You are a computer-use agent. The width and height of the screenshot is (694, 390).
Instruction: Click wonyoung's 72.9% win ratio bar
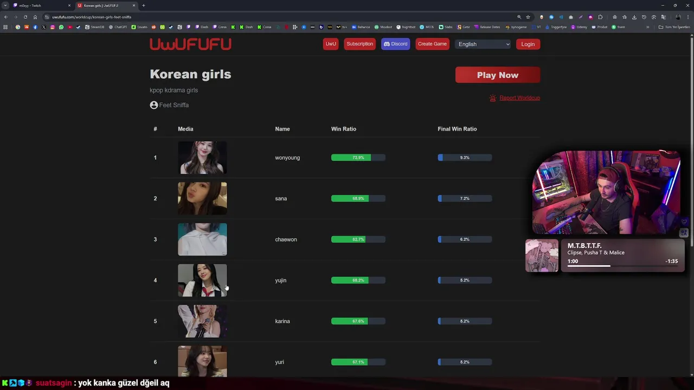(358, 158)
